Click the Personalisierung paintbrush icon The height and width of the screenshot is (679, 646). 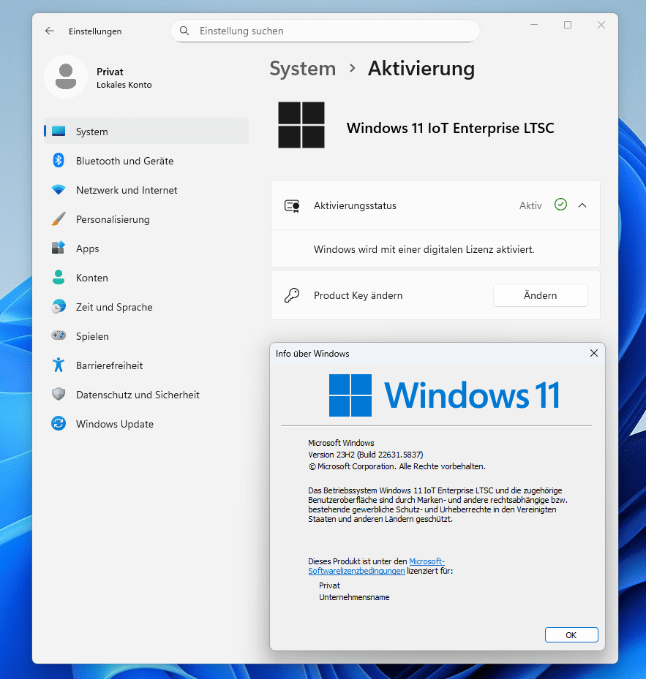tap(59, 219)
